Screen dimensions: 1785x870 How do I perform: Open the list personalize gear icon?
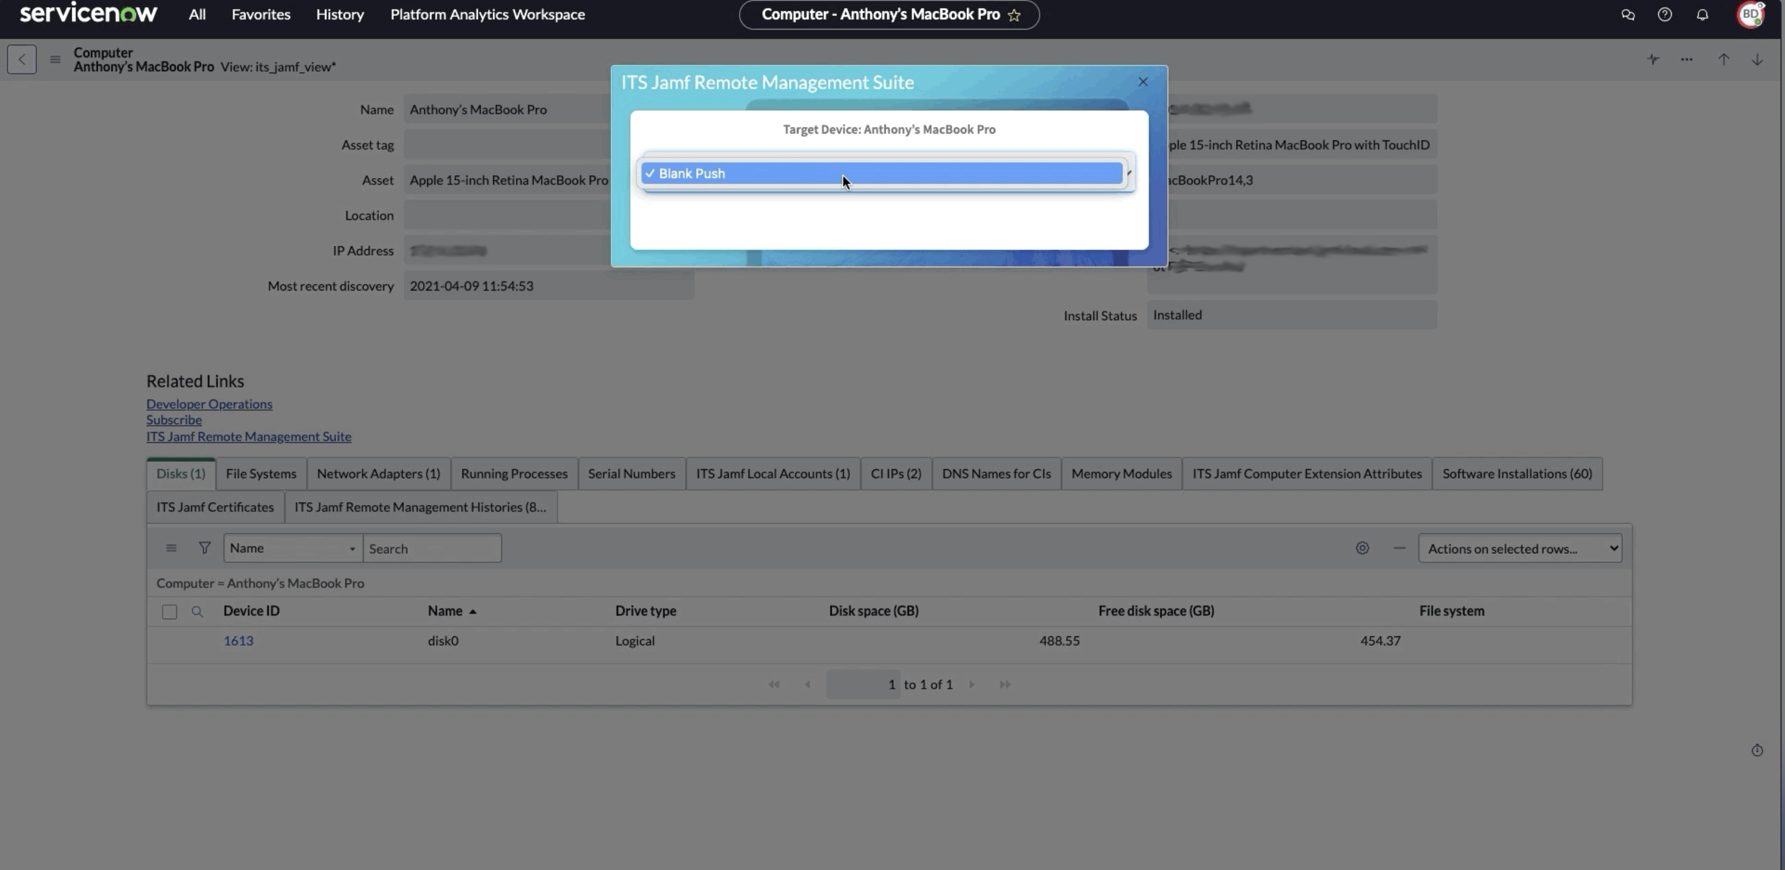click(1362, 548)
